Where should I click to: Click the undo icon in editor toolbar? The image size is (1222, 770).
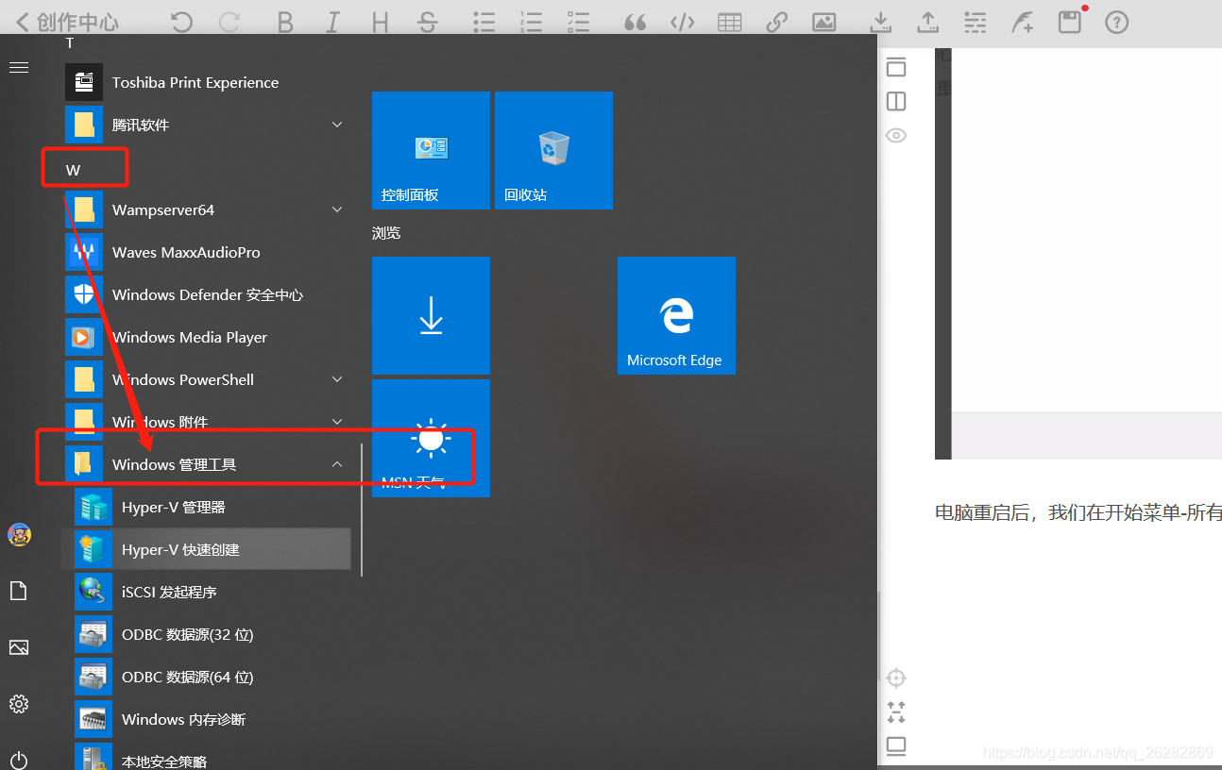pyautogui.click(x=181, y=22)
